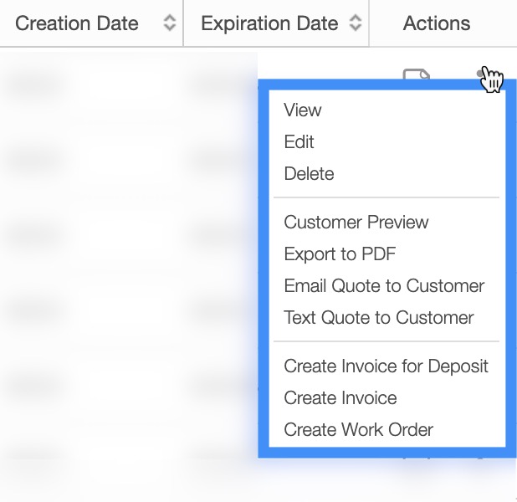Click the document icon in first row

coord(416,74)
